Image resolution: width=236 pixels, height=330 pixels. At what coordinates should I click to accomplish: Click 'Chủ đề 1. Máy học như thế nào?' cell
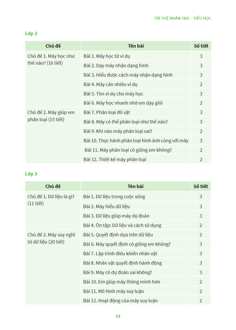(x=51, y=59)
